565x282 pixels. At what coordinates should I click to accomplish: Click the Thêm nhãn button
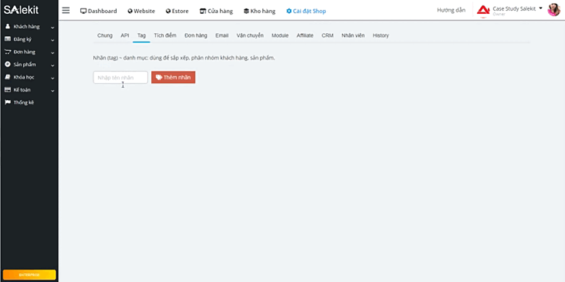(x=173, y=77)
